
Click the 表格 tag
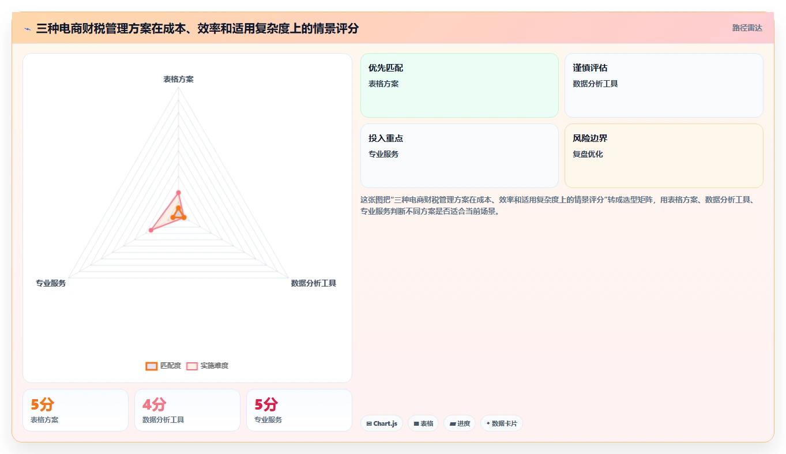[x=423, y=423]
